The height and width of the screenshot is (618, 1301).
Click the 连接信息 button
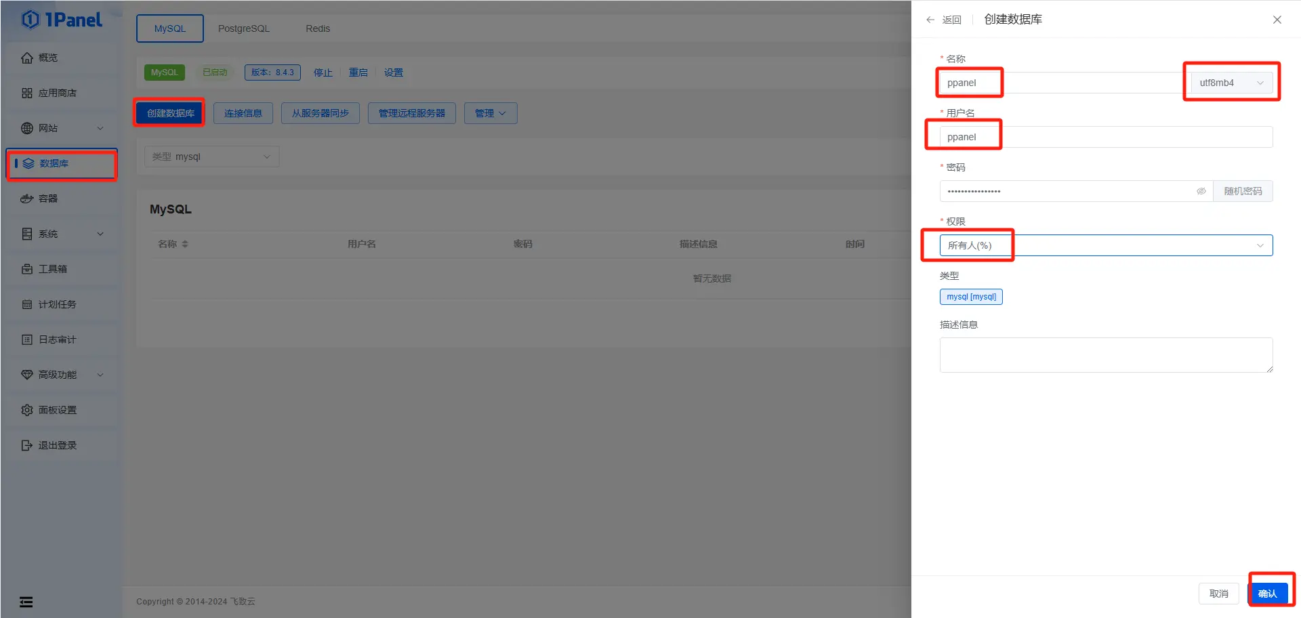(243, 113)
